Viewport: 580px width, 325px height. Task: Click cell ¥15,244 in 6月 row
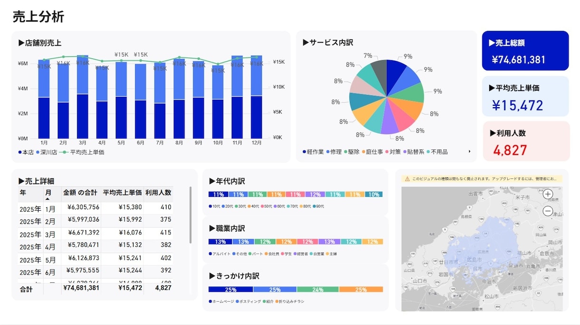pos(130,270)
